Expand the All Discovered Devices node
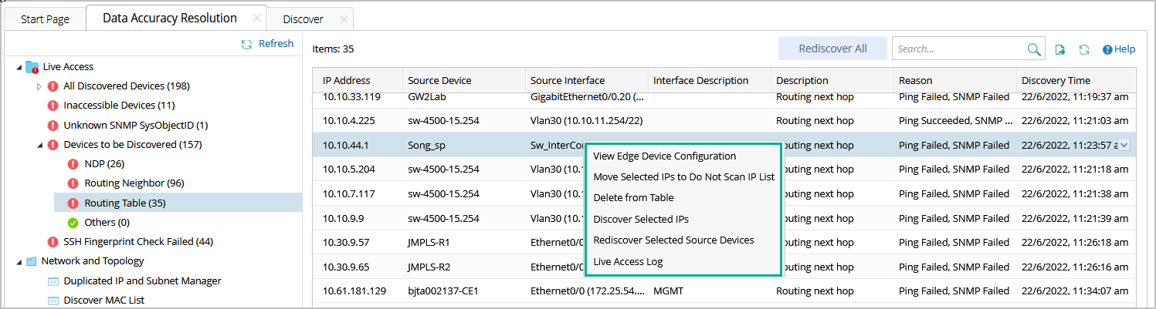 [x=39, y=86]
